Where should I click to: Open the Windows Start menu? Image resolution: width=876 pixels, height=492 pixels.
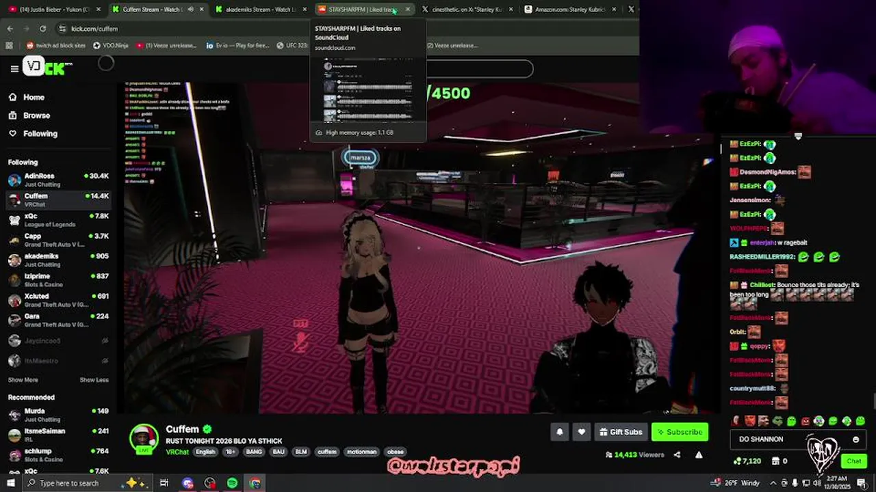(x=10, y=483)
